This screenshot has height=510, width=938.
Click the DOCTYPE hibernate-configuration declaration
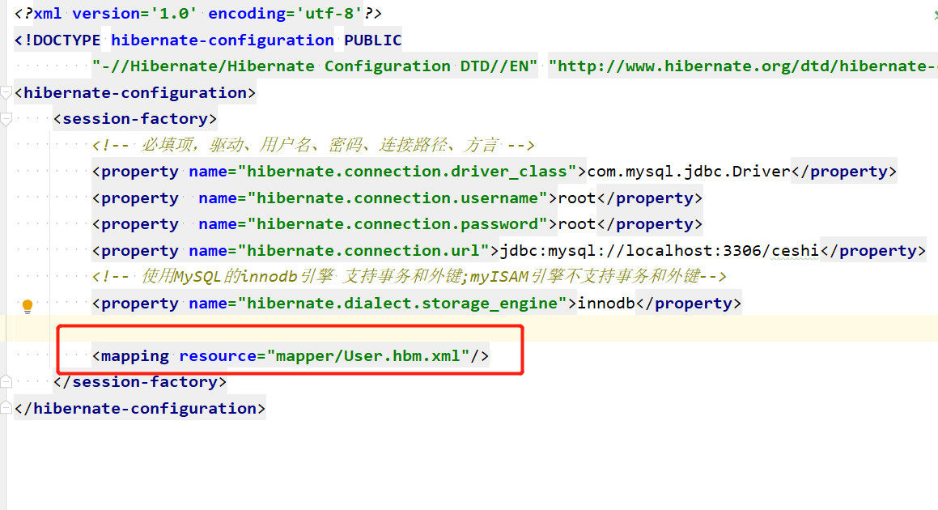coord(208,40)
